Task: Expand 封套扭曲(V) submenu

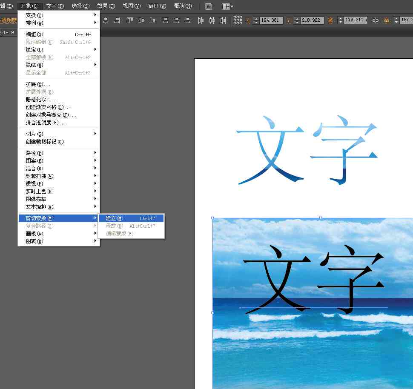Action: click(x=59, y=176)
